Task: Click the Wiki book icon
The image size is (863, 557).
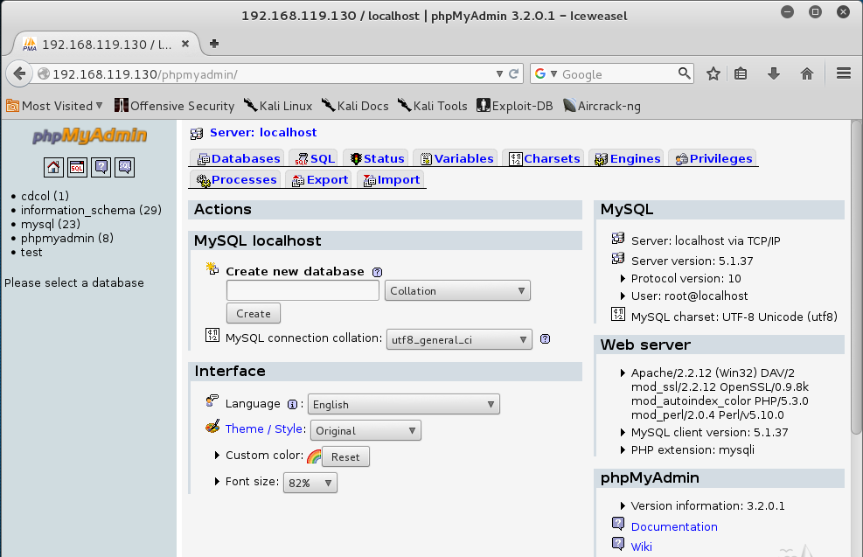Action: point(618,544)
